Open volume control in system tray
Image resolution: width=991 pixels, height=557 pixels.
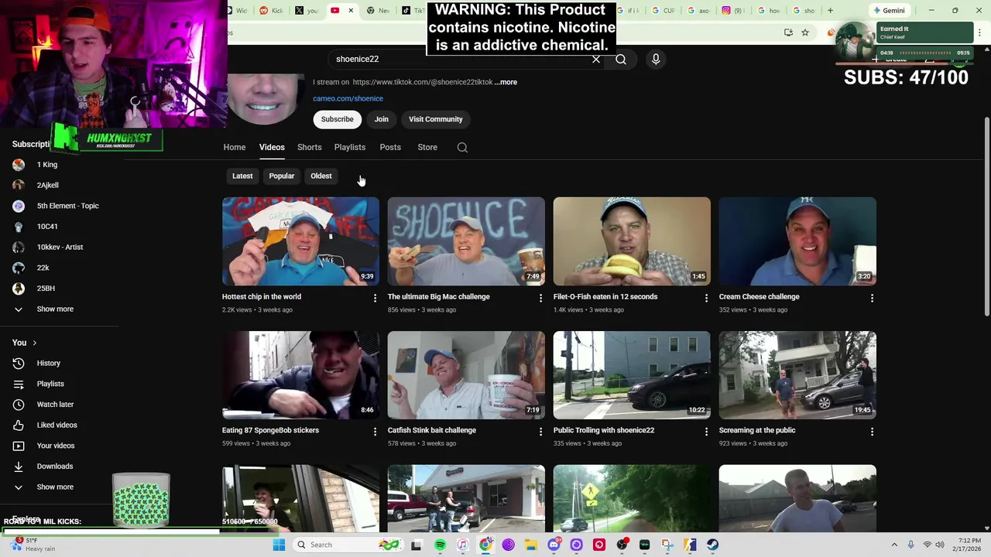[x=941, y=545]
